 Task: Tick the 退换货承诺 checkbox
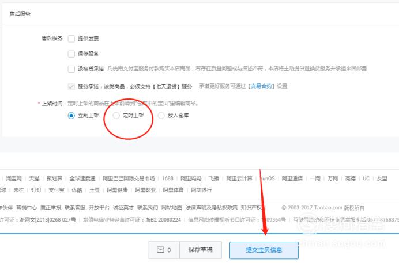pos(71,69)
